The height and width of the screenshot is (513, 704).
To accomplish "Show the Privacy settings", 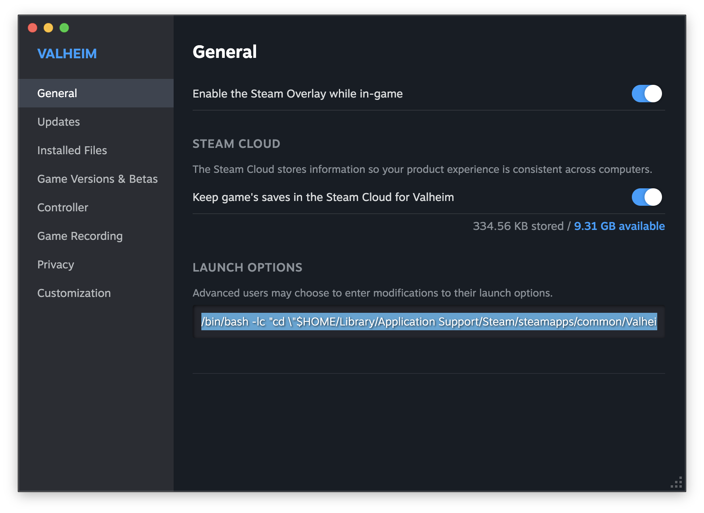I will click(96, 264).
